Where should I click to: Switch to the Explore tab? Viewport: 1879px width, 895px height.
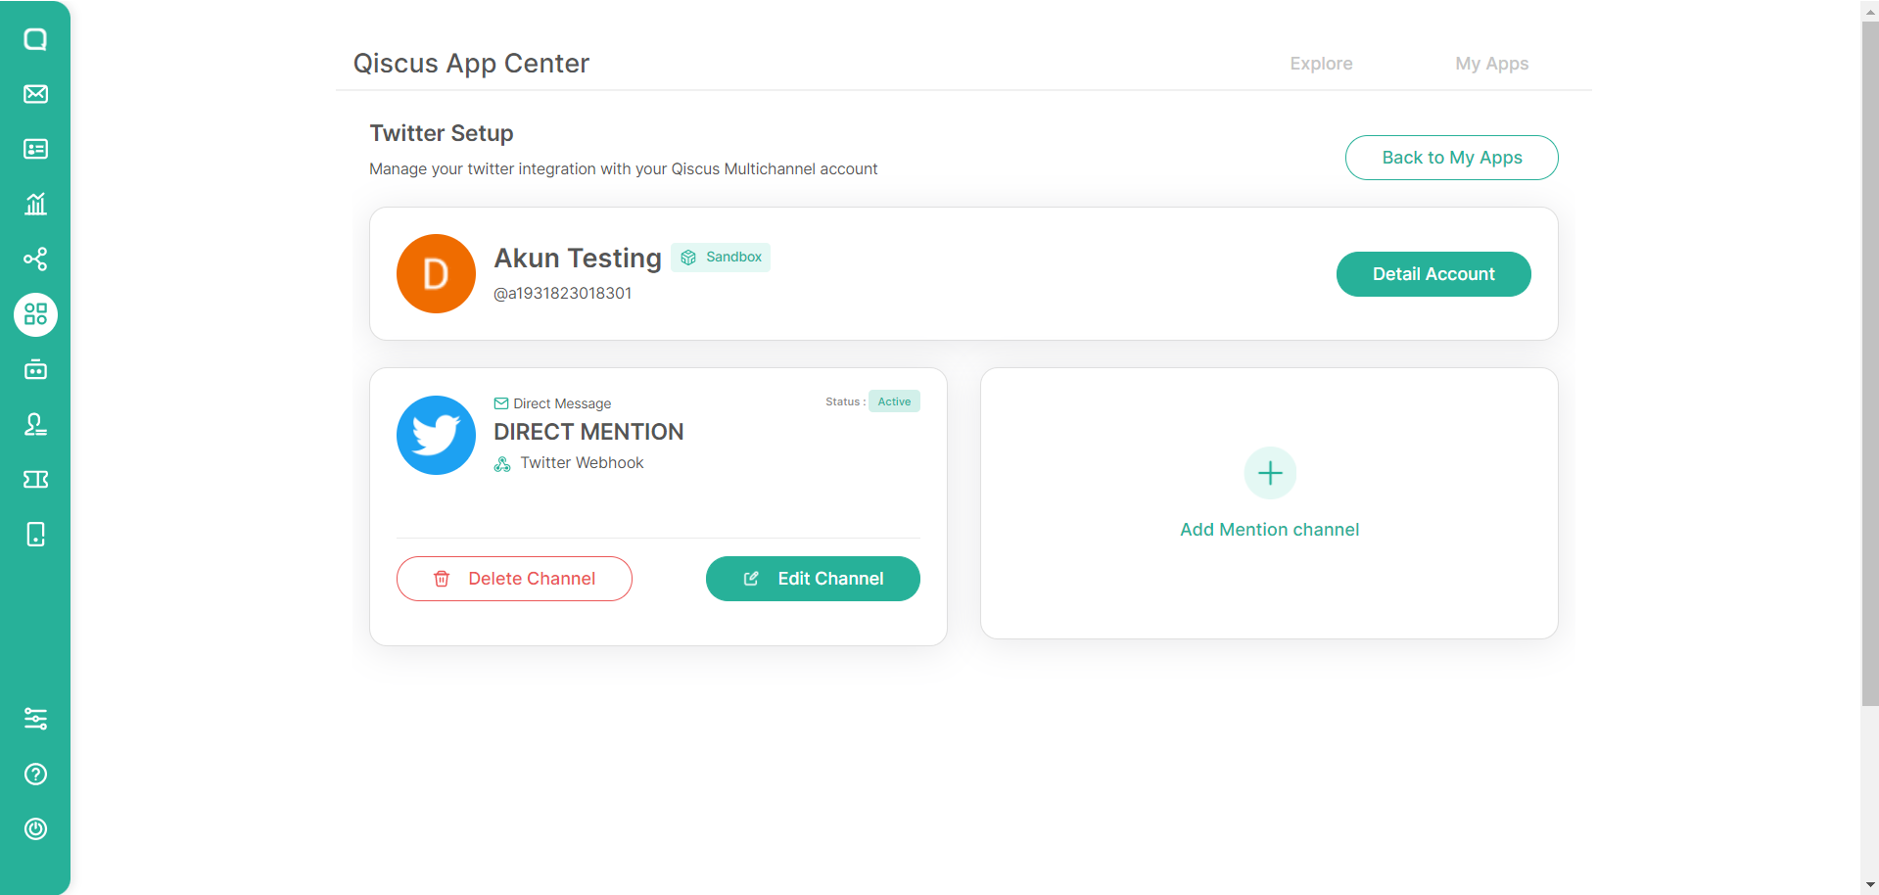coord(1321,64)
